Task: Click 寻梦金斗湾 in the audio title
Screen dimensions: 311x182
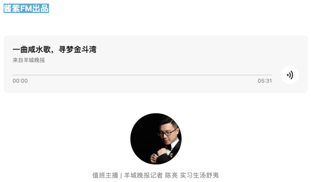Action: pyautogui.click(x=78, y=49)
